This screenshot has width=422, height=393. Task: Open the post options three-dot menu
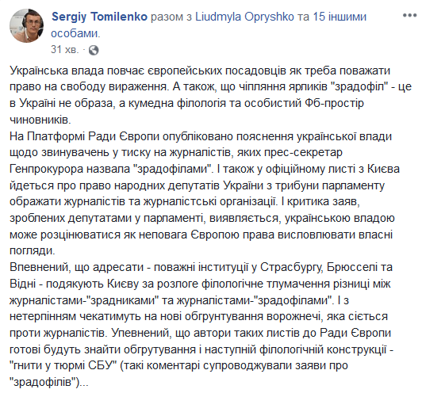coord(409,15)
